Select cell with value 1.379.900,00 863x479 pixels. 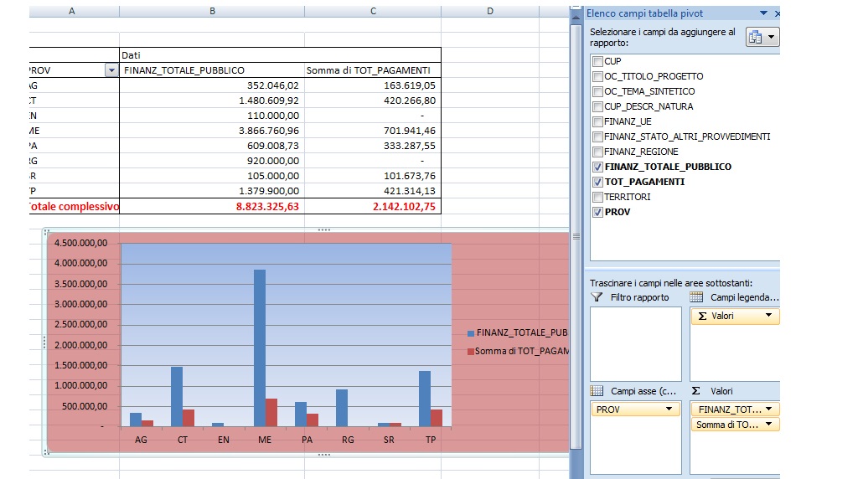point(212,191)
